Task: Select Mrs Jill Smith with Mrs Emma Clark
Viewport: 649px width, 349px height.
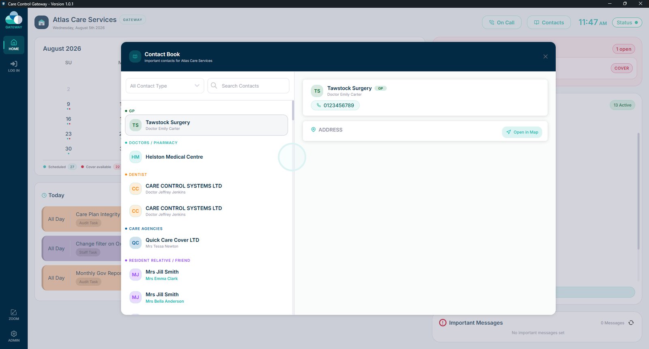Action: [x=206, y=275]
